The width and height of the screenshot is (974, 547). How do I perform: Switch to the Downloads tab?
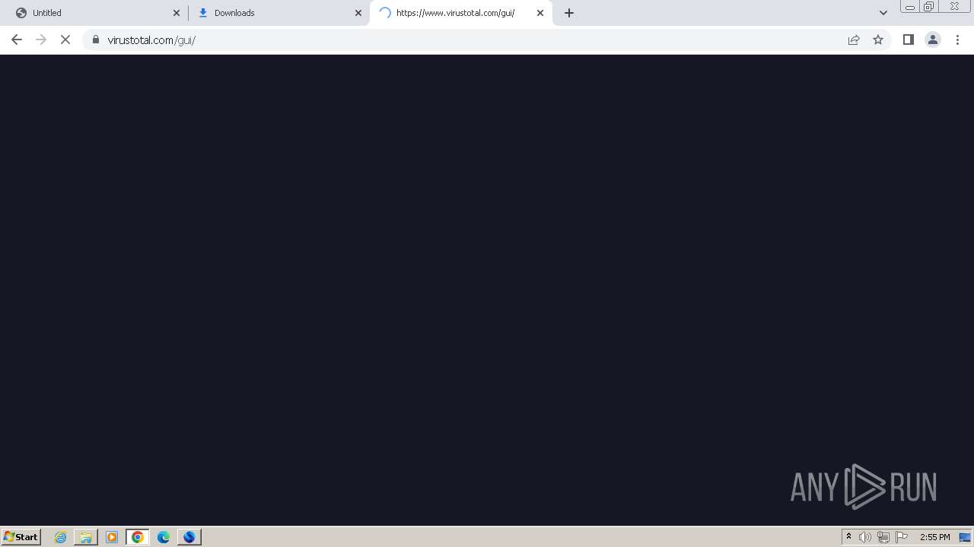279,13
